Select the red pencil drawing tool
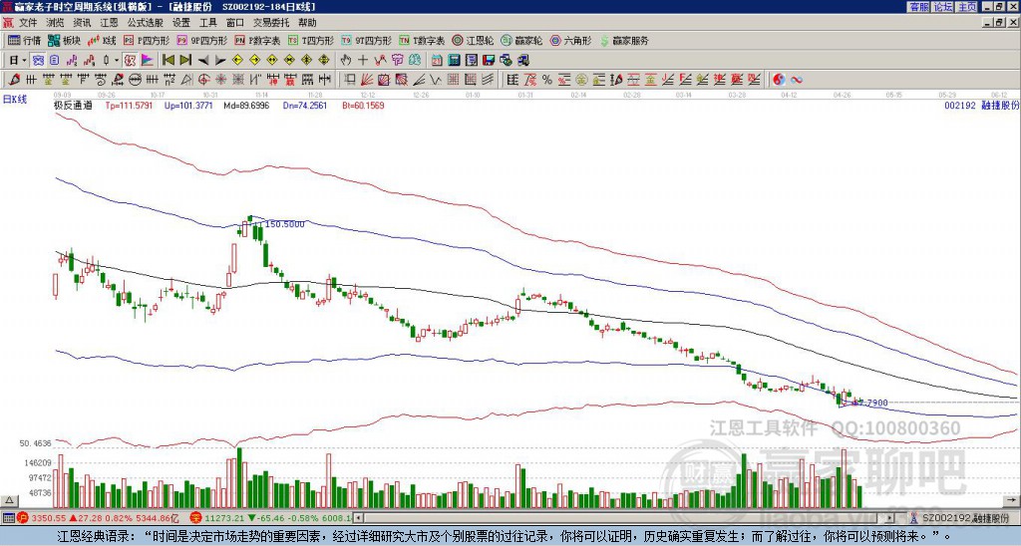1021x546 pixels. click(14, 80)
